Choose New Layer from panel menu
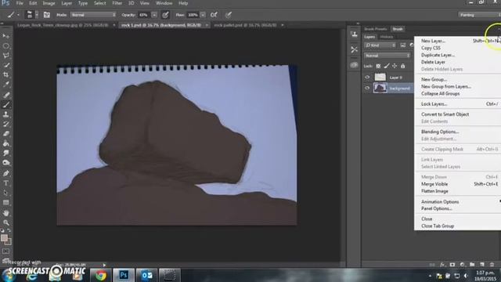The width and height of the screenshot is (501, 282). [x=433, y=41]
